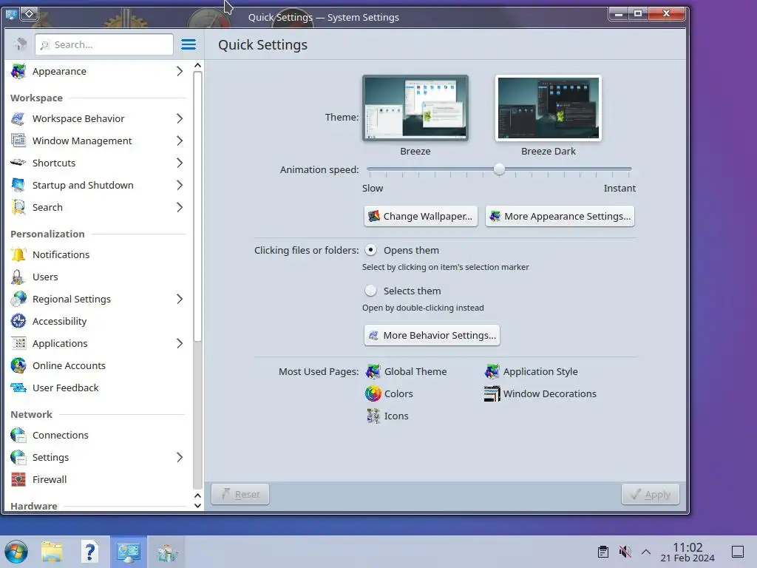Expand the Window Management chevron
This screenshot has height=568, width=757.
tap(180, 141)
